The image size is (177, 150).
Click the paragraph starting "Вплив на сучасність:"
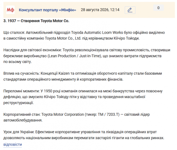tap(83, 76)
